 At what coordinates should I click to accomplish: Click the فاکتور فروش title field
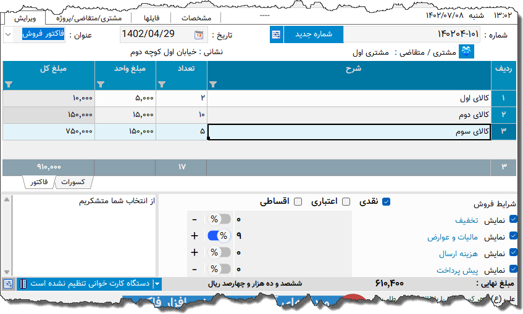[43, 34]
